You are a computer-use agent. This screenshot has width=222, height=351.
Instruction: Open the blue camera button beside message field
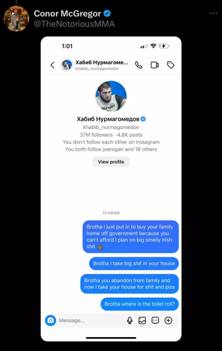click(x=50, y=320)
